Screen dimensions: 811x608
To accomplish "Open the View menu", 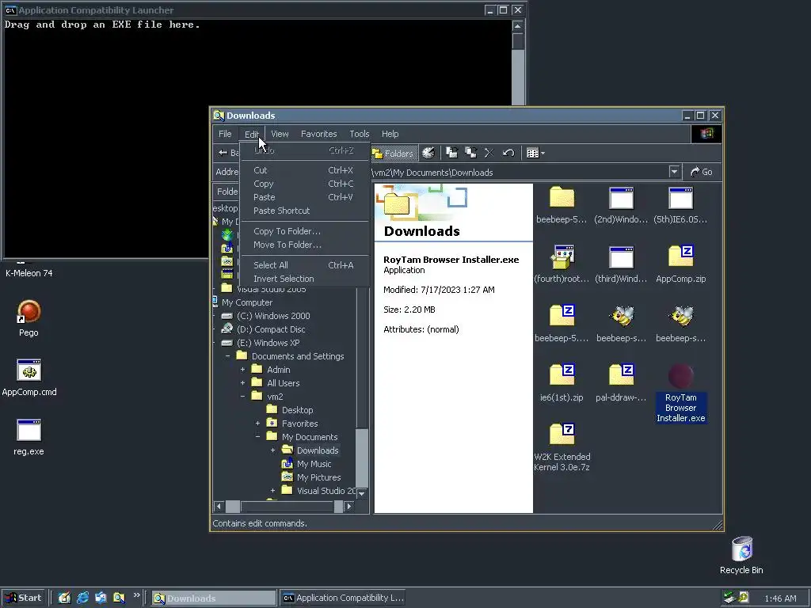I will pos(280,134).
